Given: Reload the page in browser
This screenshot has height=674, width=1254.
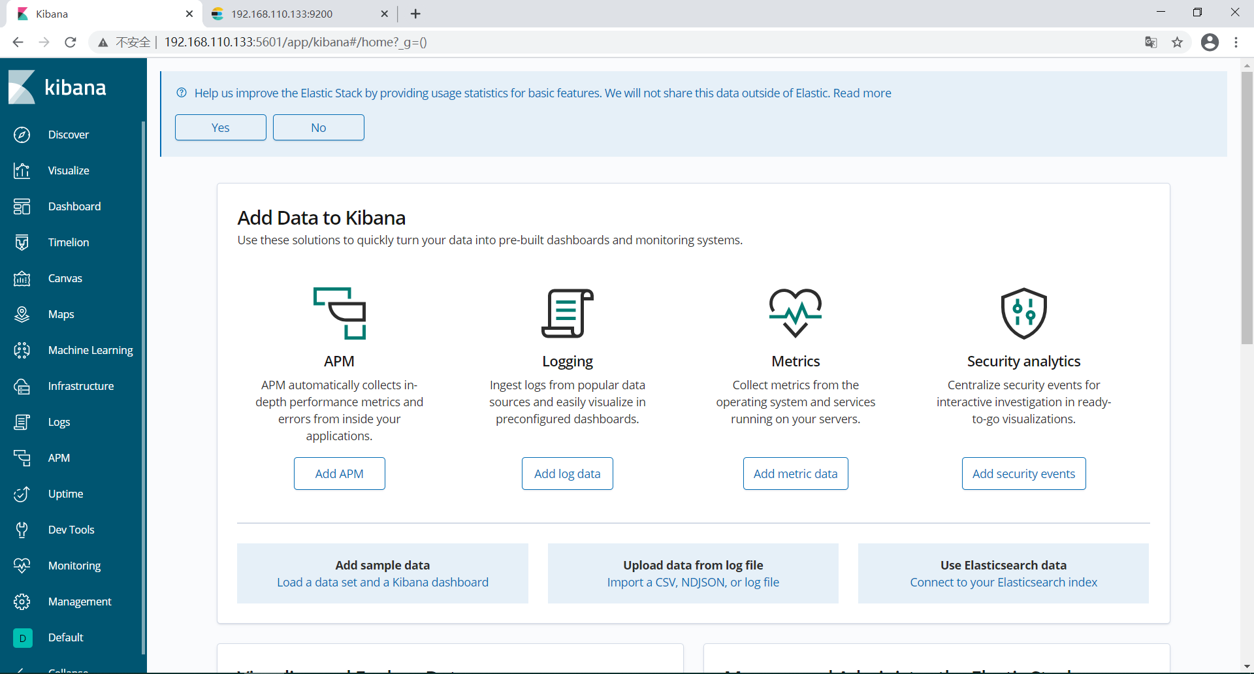Looking at the screenshot, I should (71, 42).
